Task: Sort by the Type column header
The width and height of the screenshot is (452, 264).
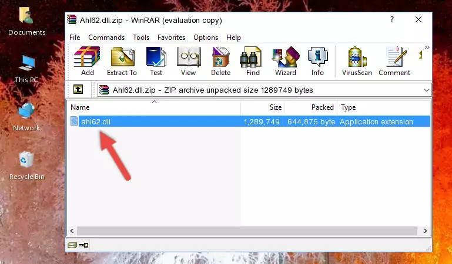Action: point(384,107)
